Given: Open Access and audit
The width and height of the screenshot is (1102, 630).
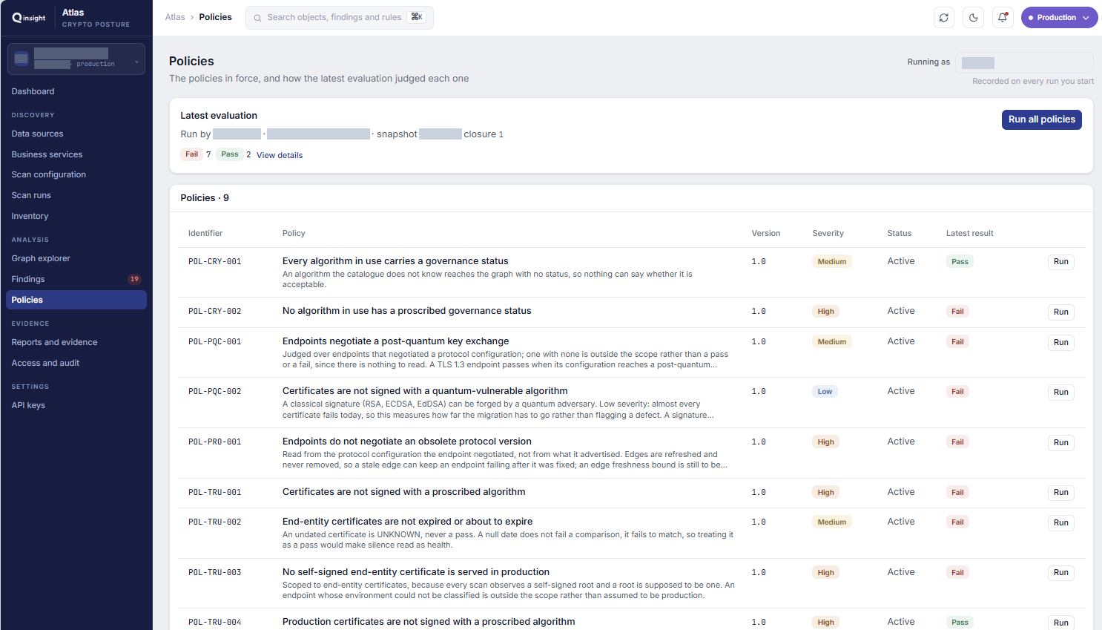Looking at the screenshot, I should 76,363.
